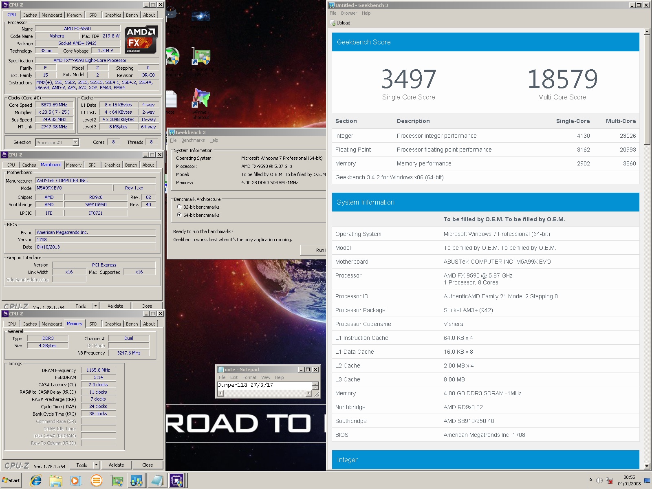Open SPD tab in the Mainboard CPU-Z window
The height and width of the screenshot is (489, 652).
click(x=93, y=165)
